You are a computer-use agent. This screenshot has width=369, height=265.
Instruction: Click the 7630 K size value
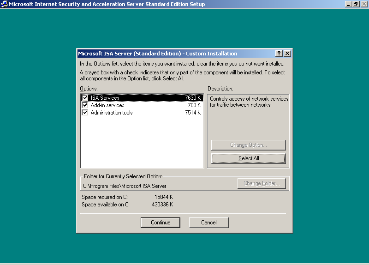tap(193, 98)
